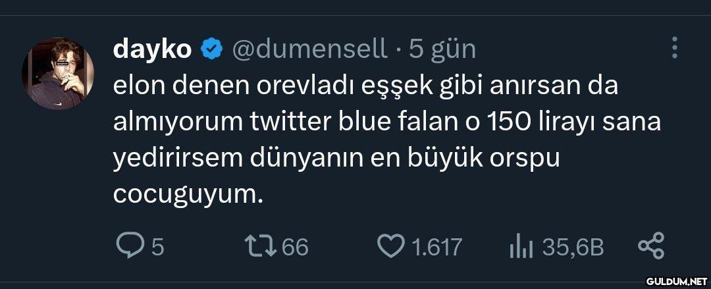Click the share icon on the tweet

click(652, 247)
